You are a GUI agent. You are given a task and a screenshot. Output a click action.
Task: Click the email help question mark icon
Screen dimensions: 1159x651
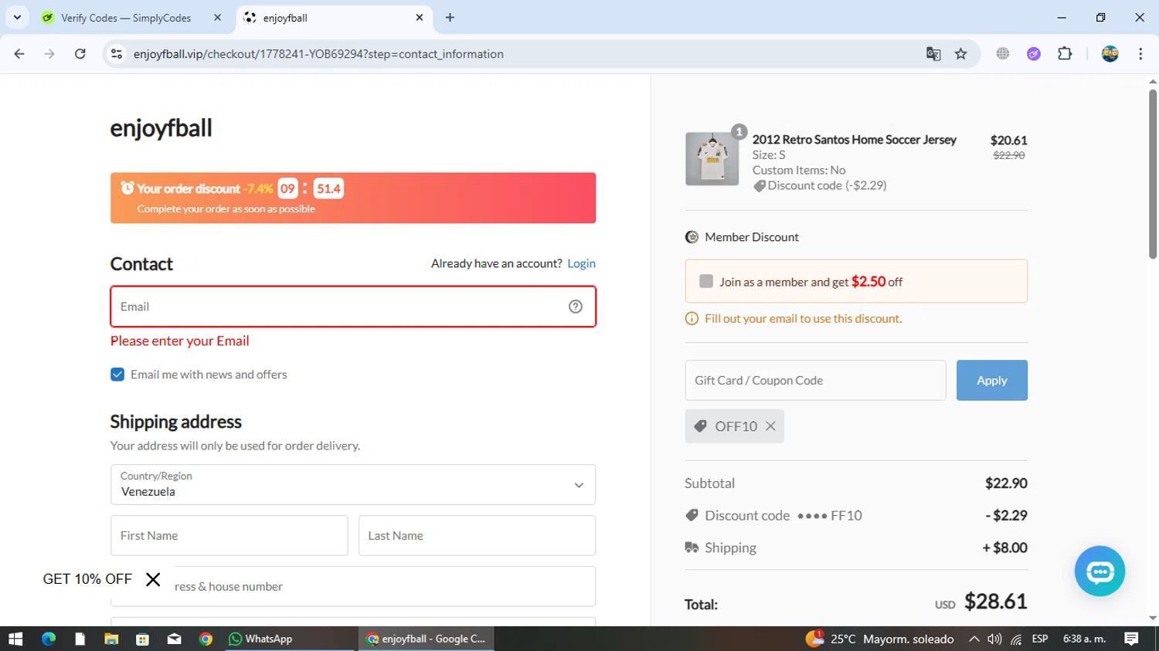[576, 307]
